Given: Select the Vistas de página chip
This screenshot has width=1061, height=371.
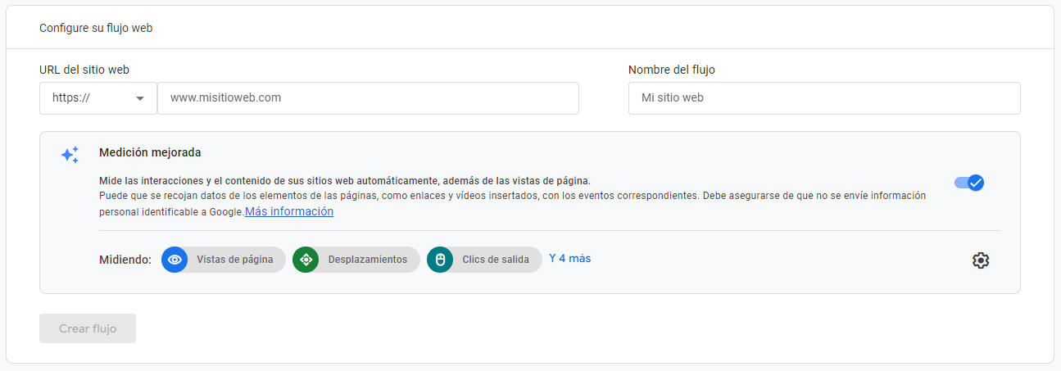Looking at the screenshot, I should [224, 260].
